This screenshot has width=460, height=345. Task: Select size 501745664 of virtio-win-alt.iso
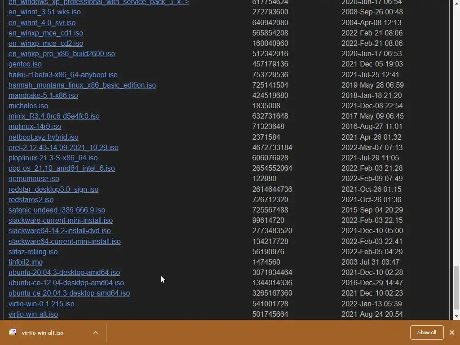click(x=270, y=314)
